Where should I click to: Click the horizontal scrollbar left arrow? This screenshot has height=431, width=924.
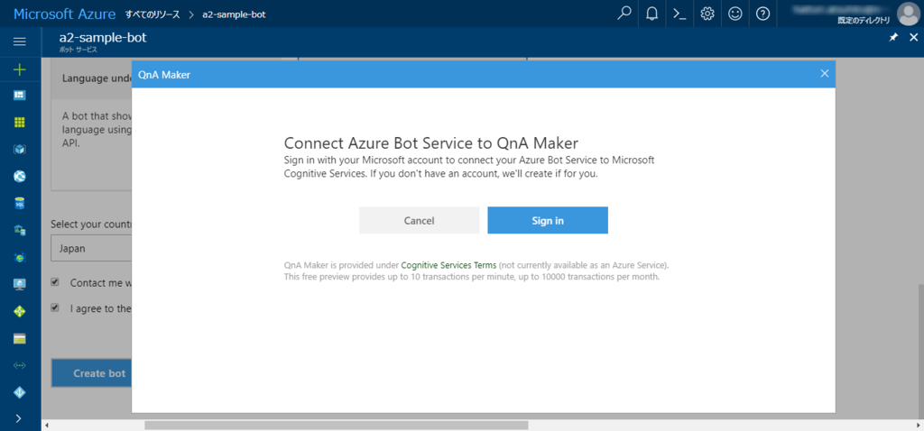(x=47, y=425)
